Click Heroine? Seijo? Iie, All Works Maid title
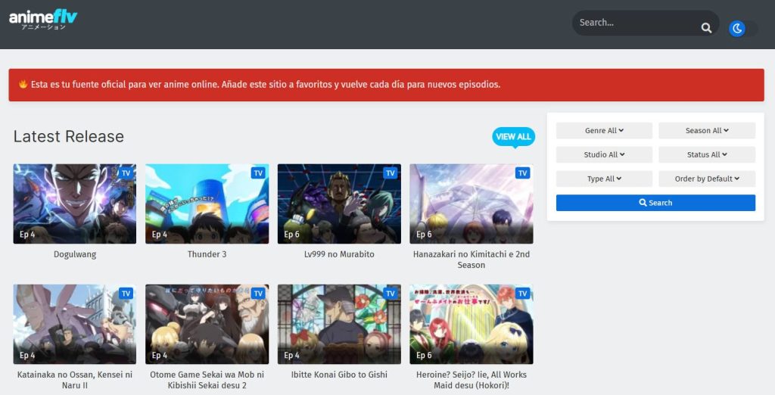Image resolution: width=775 pixels, height=395 pixels. tap(472, 380)
